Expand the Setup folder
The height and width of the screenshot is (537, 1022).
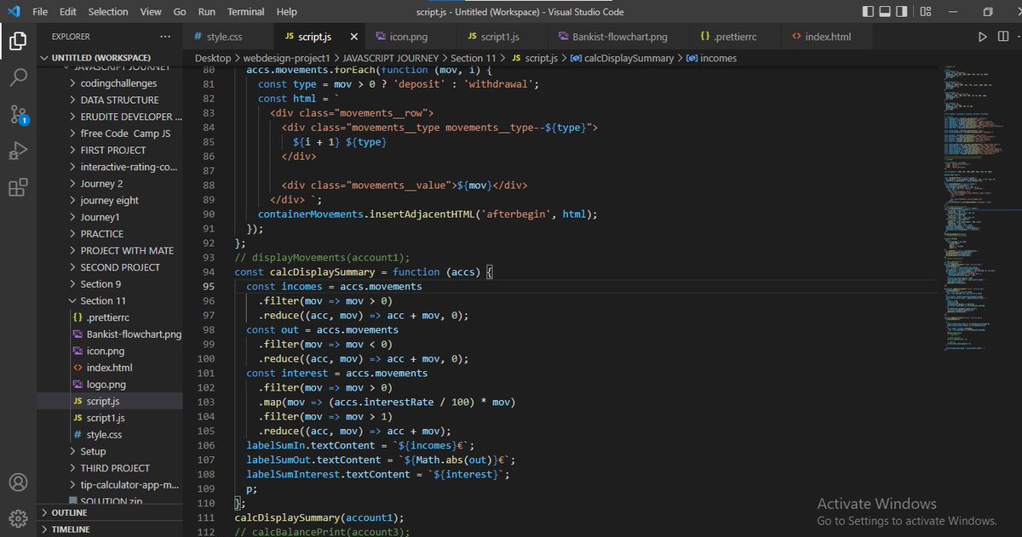93,451
